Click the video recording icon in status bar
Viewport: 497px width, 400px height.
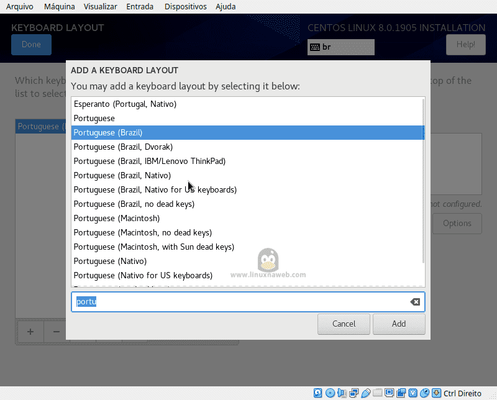[401, 393]
